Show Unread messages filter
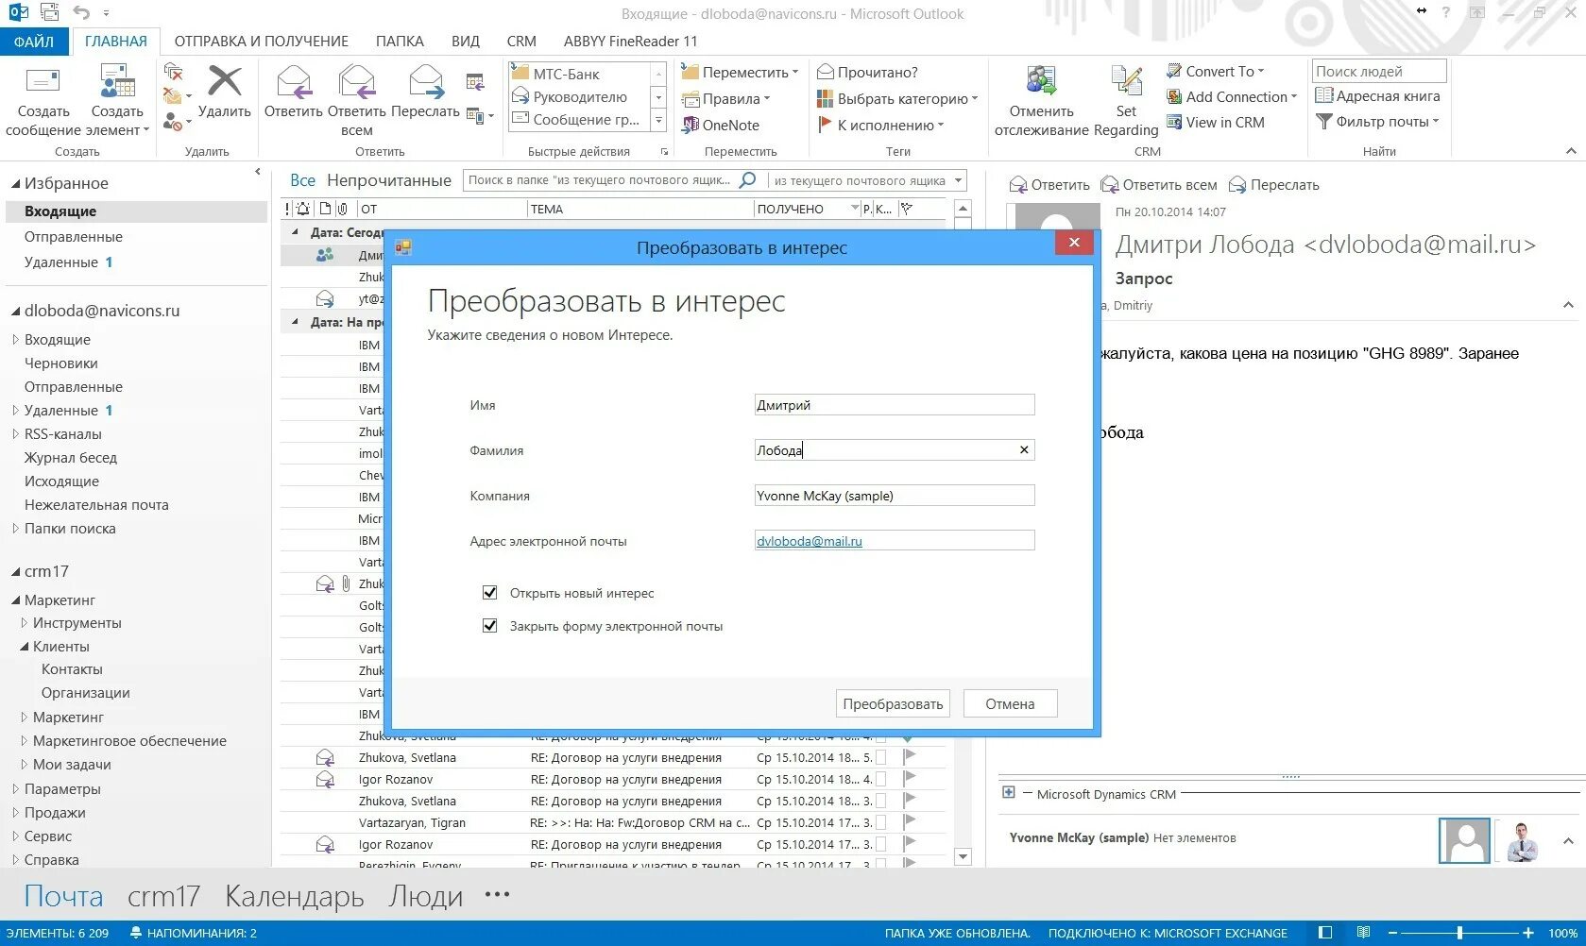Screen dimensions: 1586x946 click(389, 180)
